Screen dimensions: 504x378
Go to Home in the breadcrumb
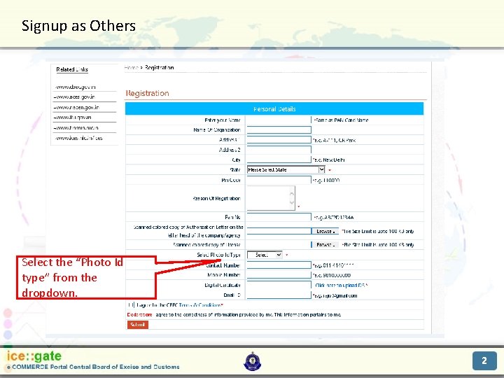(131, 67)
